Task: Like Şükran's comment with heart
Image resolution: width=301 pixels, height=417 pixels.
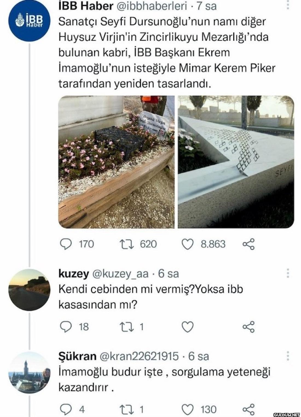Action: (x=188, y=410)
